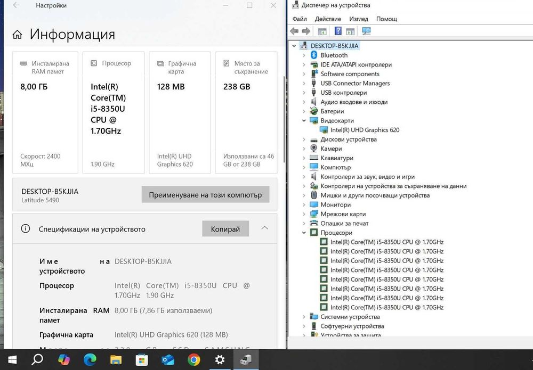
Task: Select Контролери за звук, видео и игри
Action: [367, 177]
